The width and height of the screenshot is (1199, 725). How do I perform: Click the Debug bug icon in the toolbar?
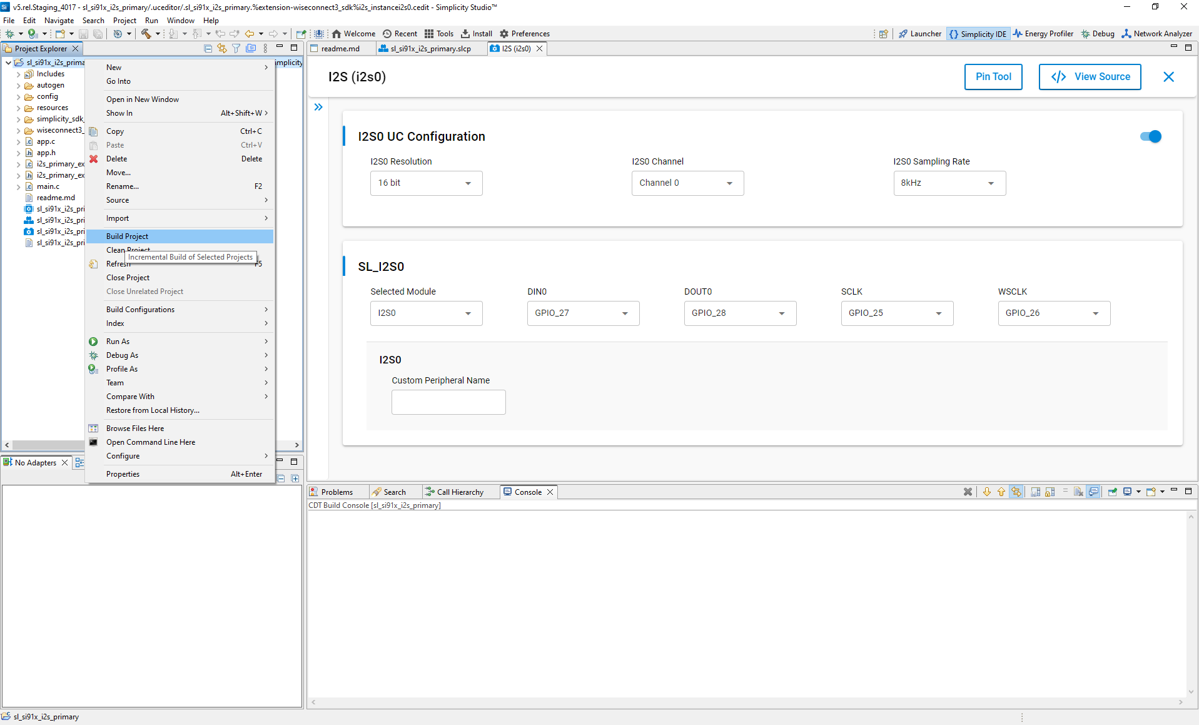coord(10,34)
